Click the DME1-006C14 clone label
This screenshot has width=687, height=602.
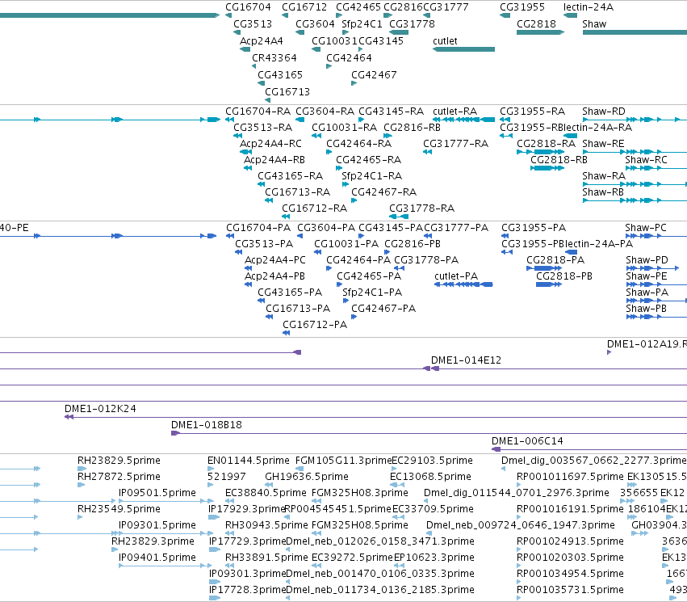click(x=527, y=441)
